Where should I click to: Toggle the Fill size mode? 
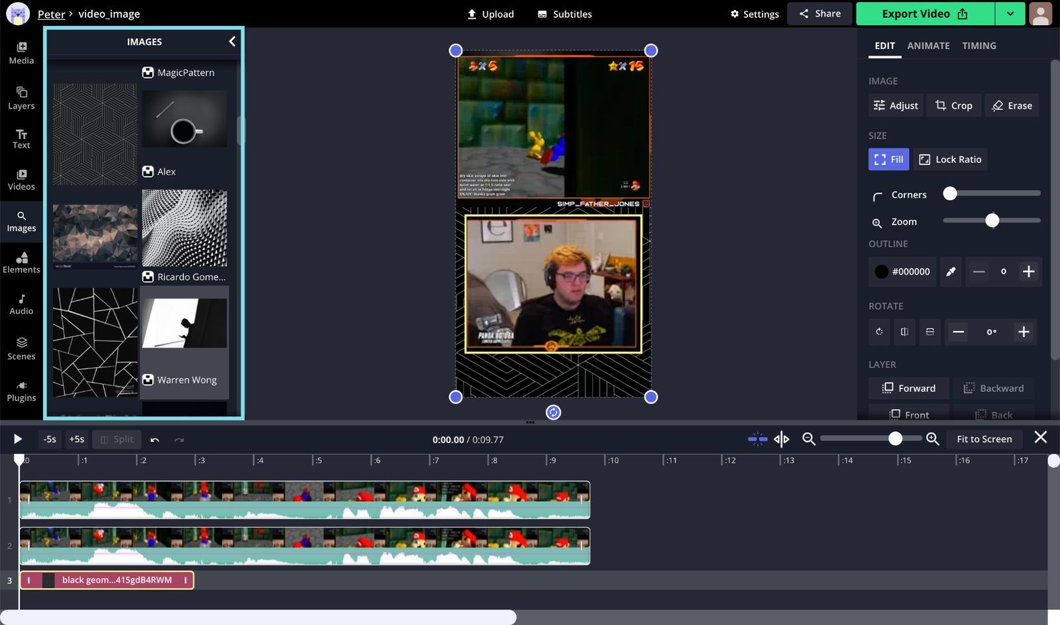pyautogui.click(x=888, y=159)
